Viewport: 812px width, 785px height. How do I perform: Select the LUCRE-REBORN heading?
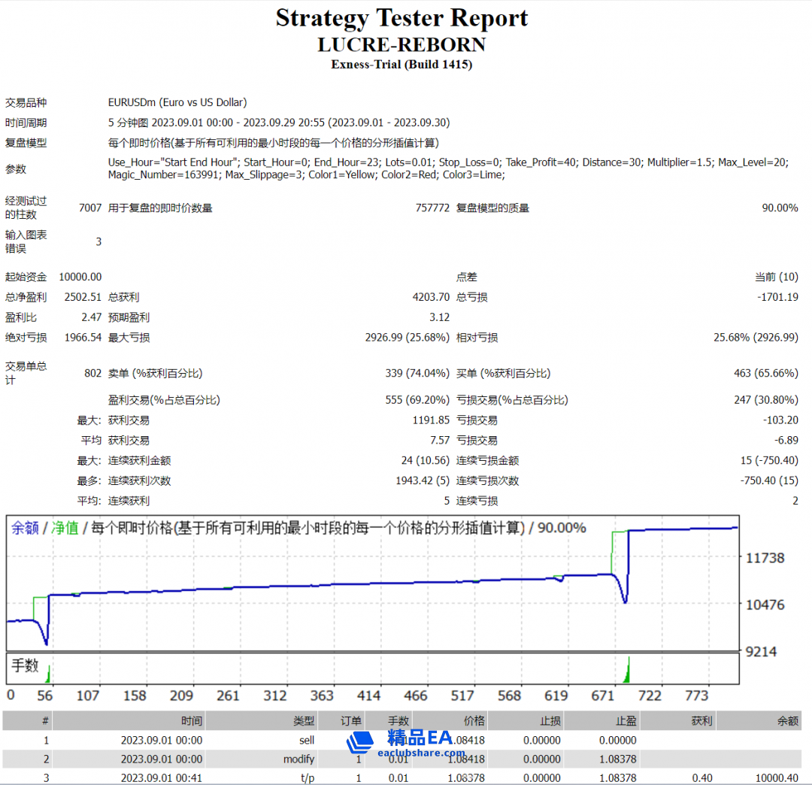(x=401, y=44)
